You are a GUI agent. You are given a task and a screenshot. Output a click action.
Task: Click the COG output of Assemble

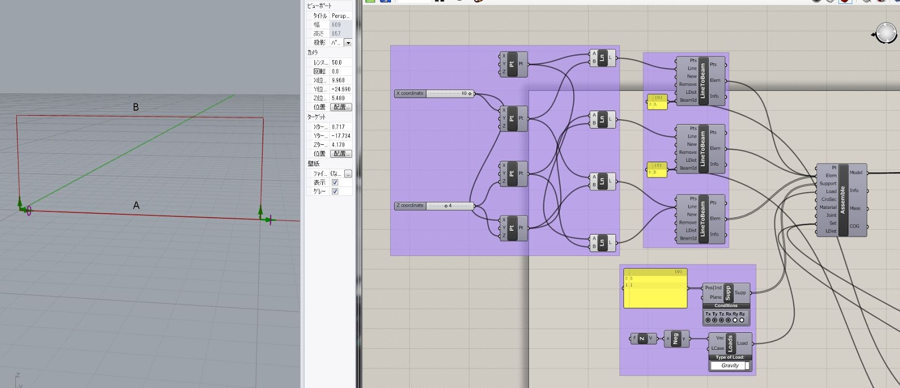point(854,226)
